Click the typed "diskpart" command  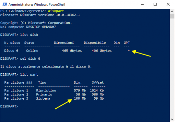coord(58,10)
